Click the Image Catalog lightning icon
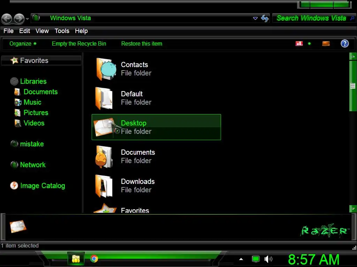Image resolution: width=357 pixels, height=267 pixels. coord(14,186)
